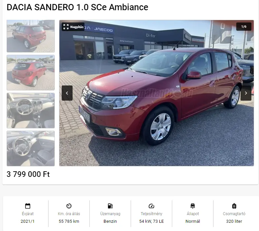The image size is (259, 231).
Task: Click the 1/6 photo counter badge
Action: point(244,27)
